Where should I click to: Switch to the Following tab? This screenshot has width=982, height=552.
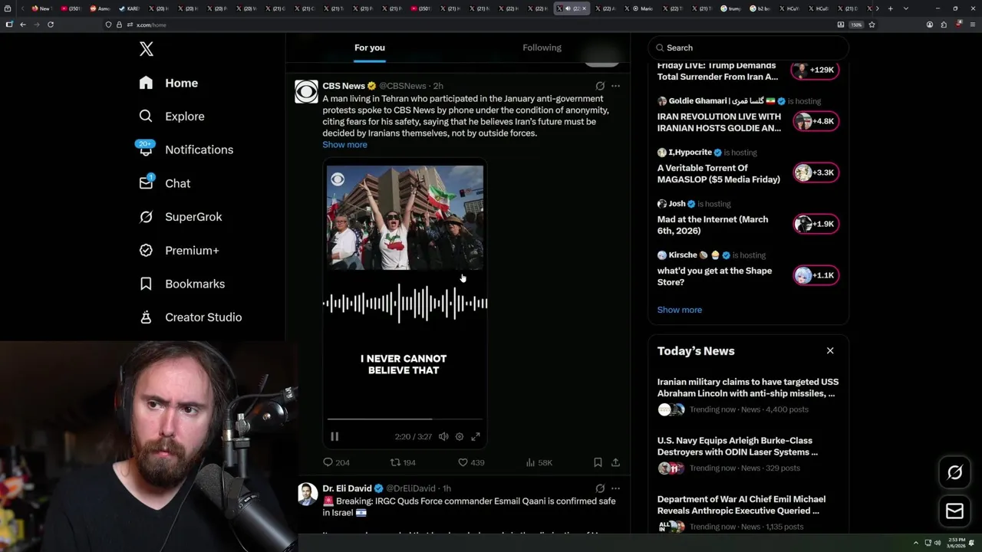542,48
